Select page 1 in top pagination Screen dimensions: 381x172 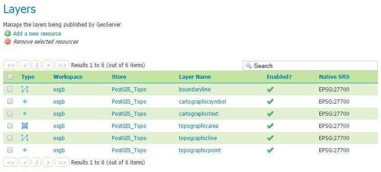[x=36, y=65]
